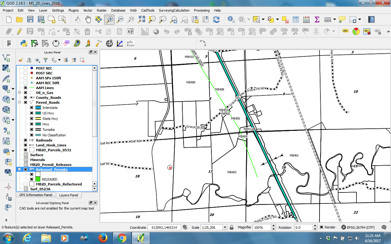Switch to GPS Information Panel tab
This screenshot has height=244, width=391.
click(x=35, y=195)
